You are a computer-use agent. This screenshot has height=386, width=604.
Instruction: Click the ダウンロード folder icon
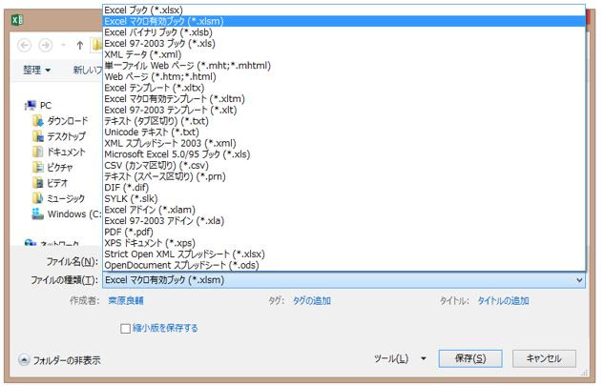[x=38, y=121]
